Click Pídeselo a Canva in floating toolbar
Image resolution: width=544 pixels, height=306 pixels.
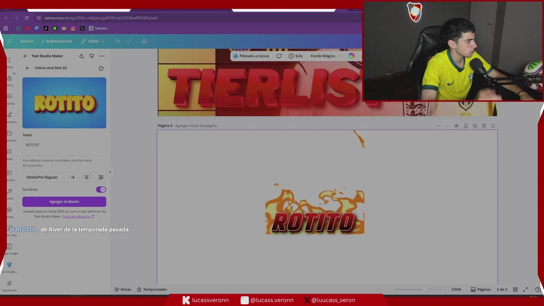[251, 56]
